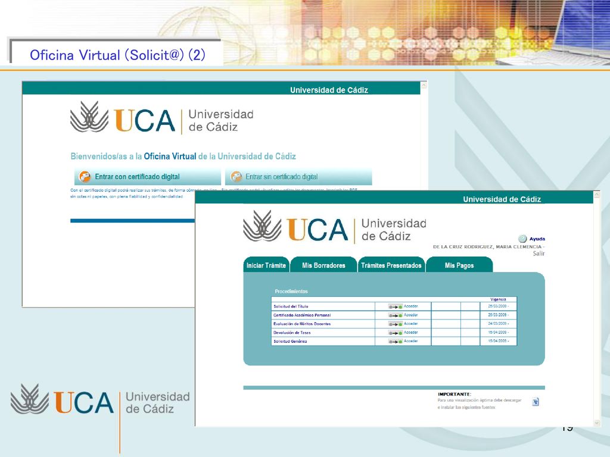Click the Entrar sin certificado digital button
This screenshot has height=457, width=610.
click(x=298, y=177)
